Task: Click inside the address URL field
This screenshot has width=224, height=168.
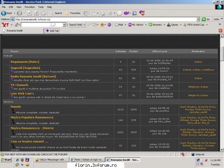Action: [x=105, y=19]
